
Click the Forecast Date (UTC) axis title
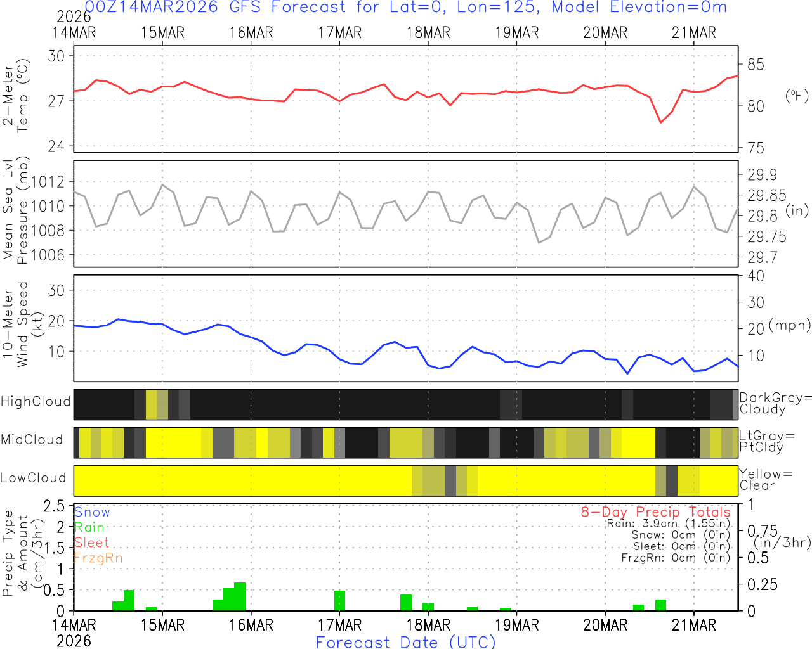405,642
